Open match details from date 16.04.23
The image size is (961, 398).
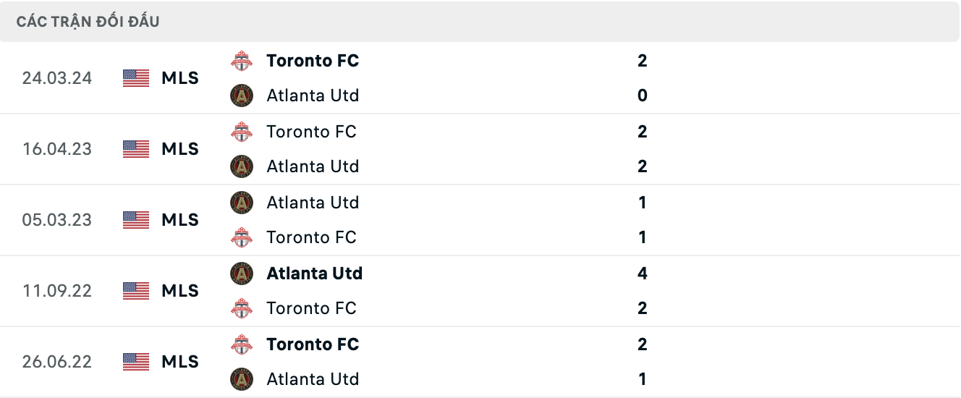coord(57,149)
